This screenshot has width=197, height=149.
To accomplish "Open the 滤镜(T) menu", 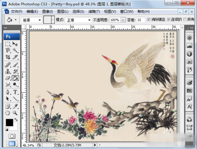I will pyautogui.click(x=94, y=12).
